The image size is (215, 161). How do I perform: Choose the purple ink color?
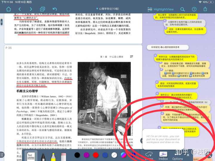click(86, 155)
